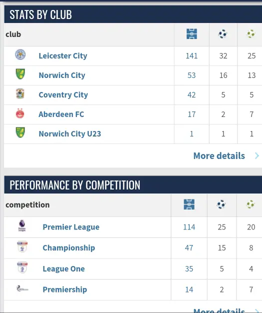Click the Championship competition logo

(x=22, y=246)
